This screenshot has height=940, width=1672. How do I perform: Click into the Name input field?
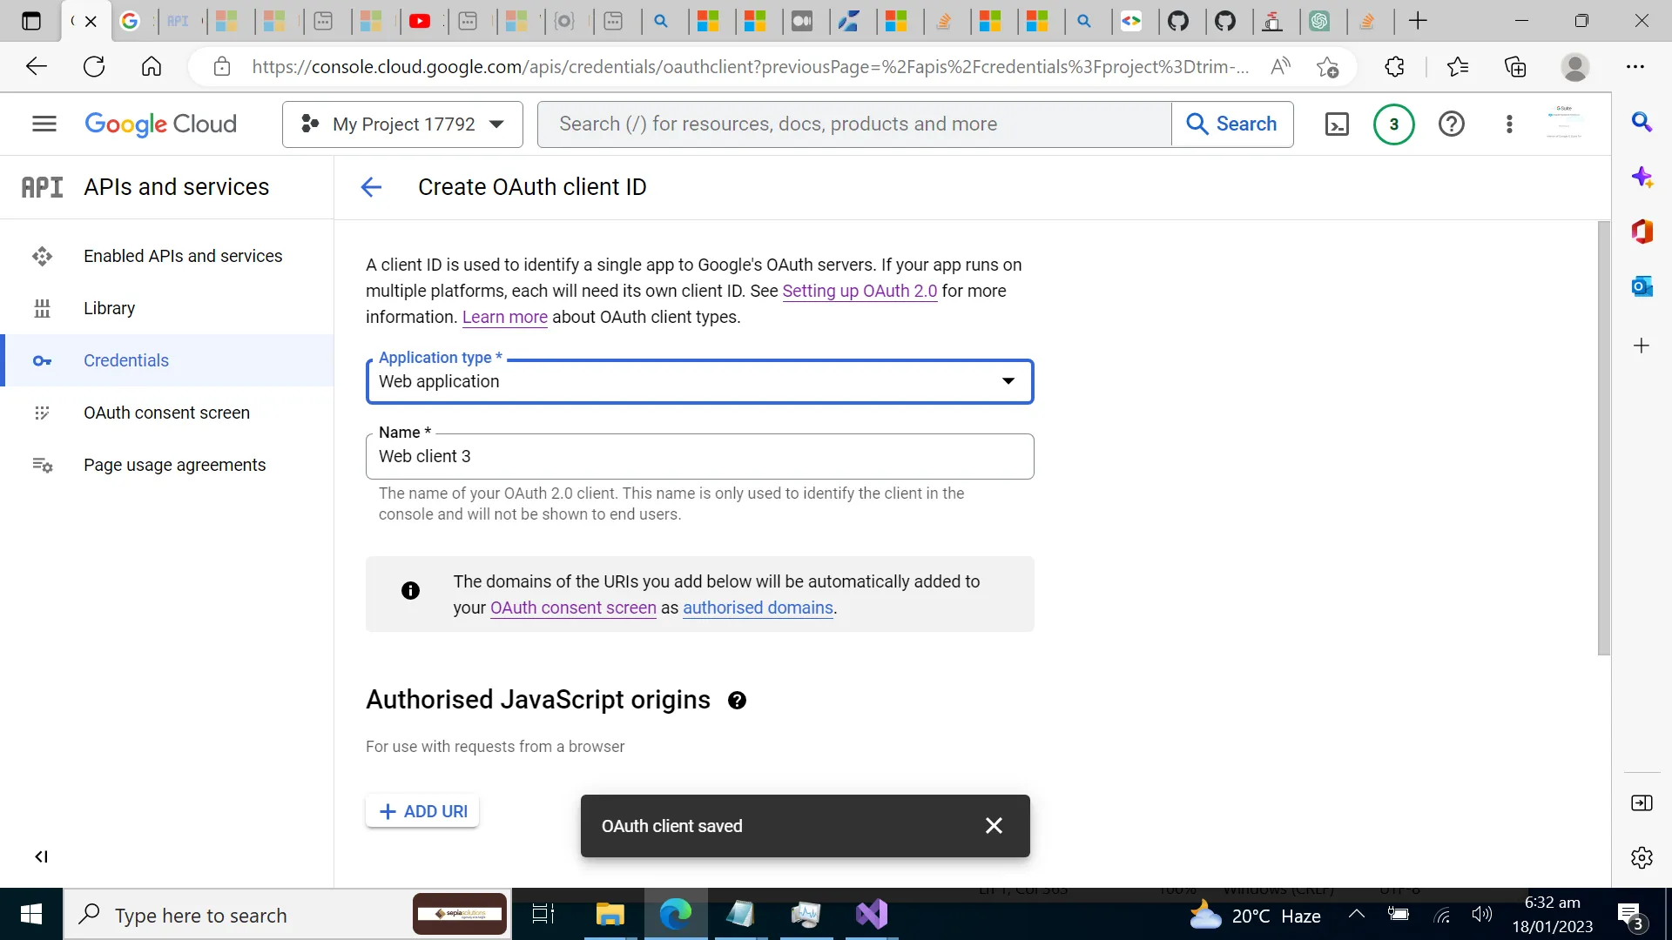point(699,456)
